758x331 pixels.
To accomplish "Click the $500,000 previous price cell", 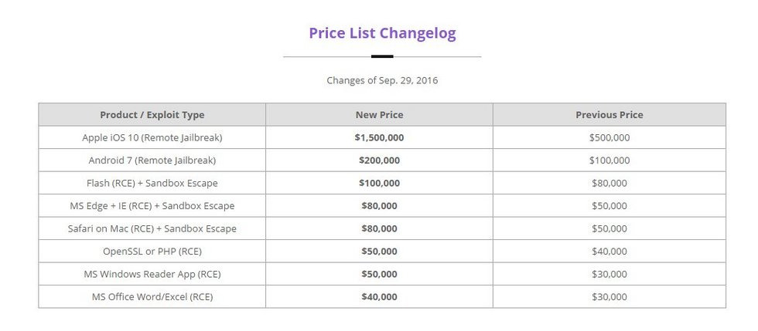I will (609, 137).
